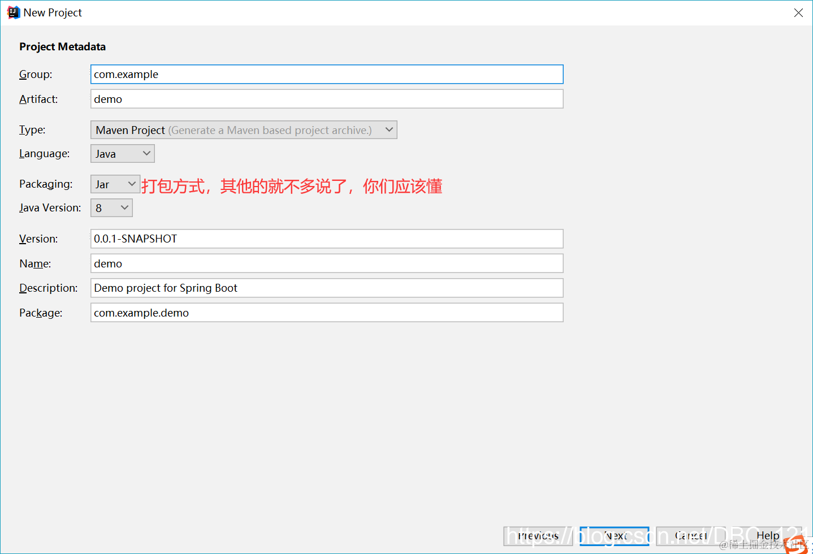
Task: Open the Language dropdown showing Java
Action: click(123, 154)
